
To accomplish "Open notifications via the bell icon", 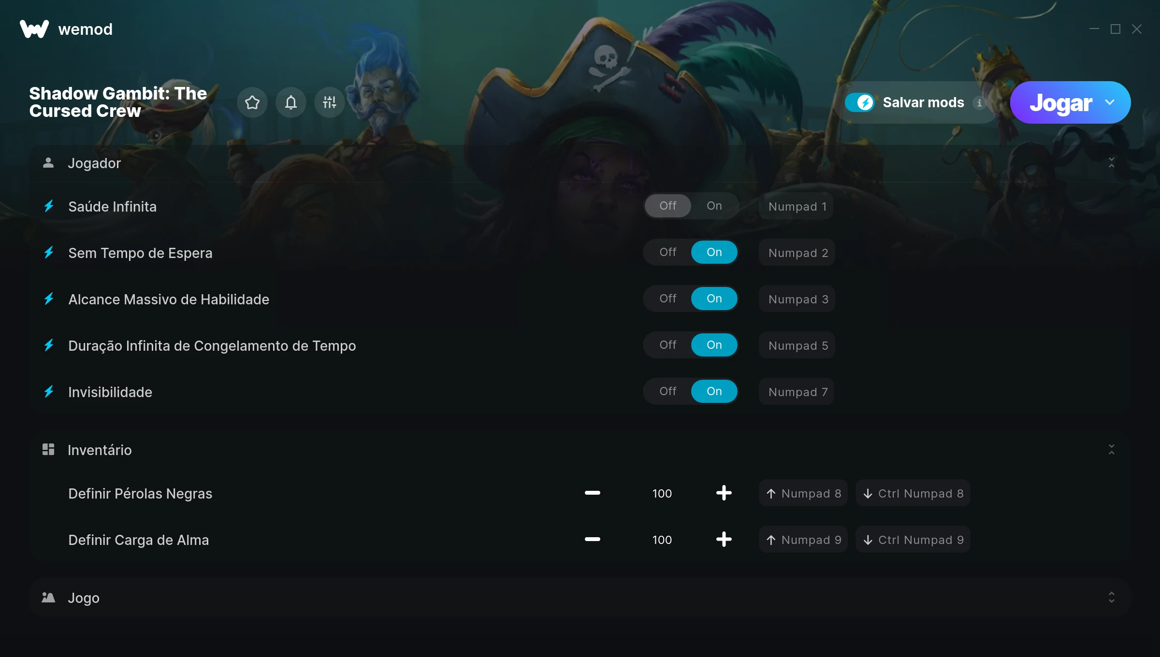I will [291, 102].
